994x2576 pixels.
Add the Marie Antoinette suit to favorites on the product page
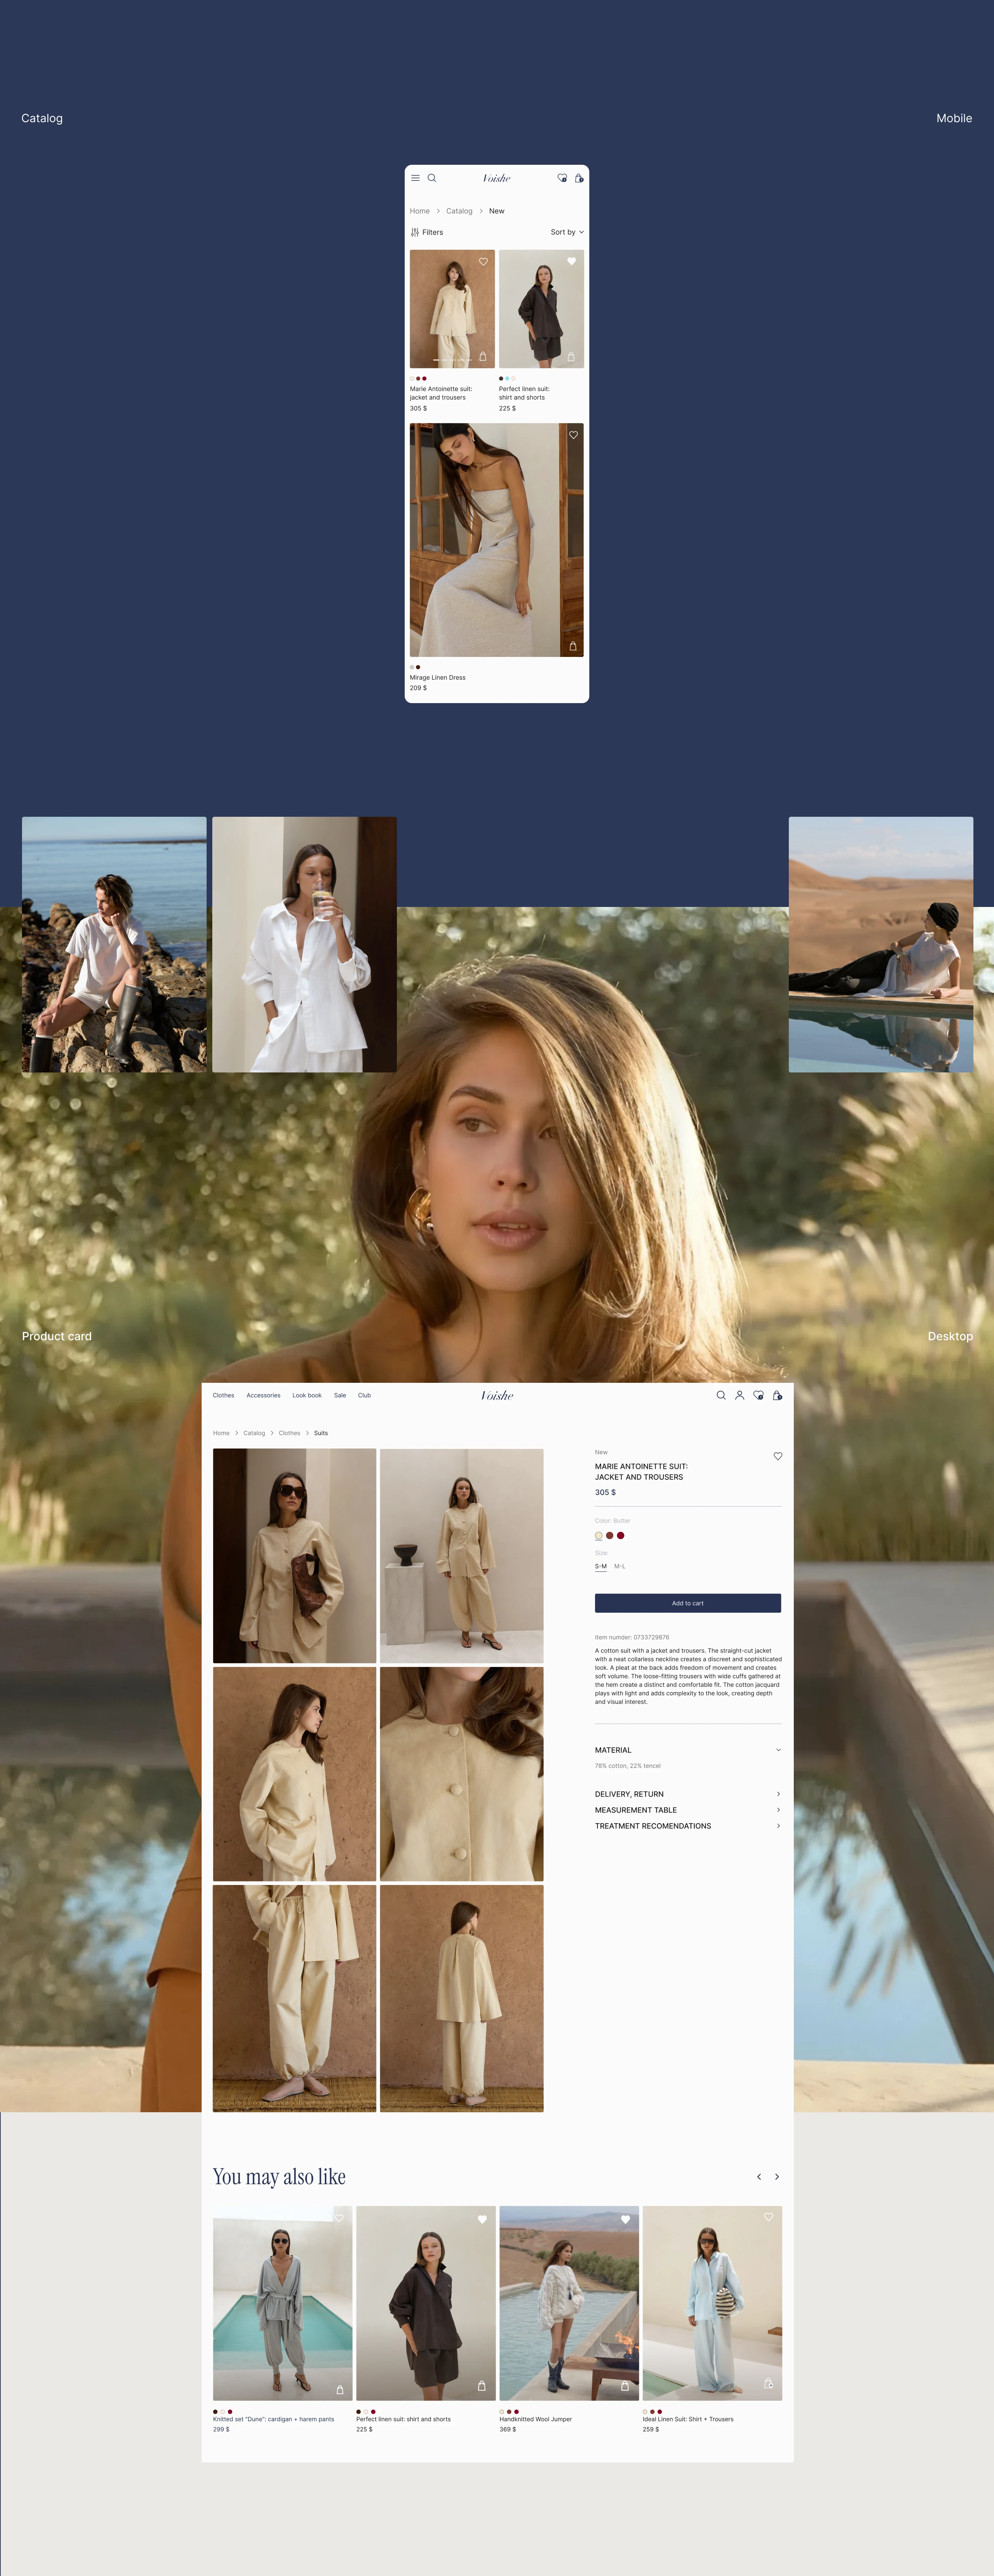pos(778,1456)
